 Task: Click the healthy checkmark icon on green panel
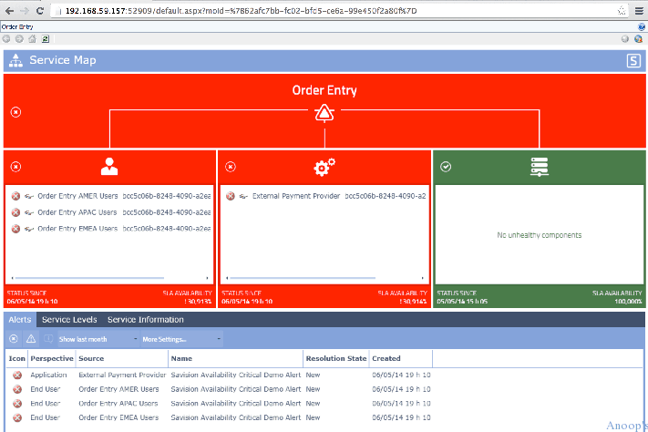tap(446, 167)
